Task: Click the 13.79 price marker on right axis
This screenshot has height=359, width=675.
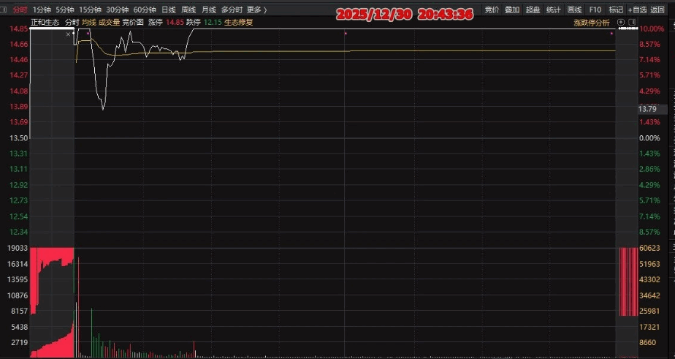Action: tap(647, 109)
